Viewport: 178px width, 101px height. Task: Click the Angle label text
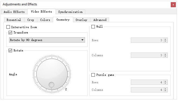(13, 74)
